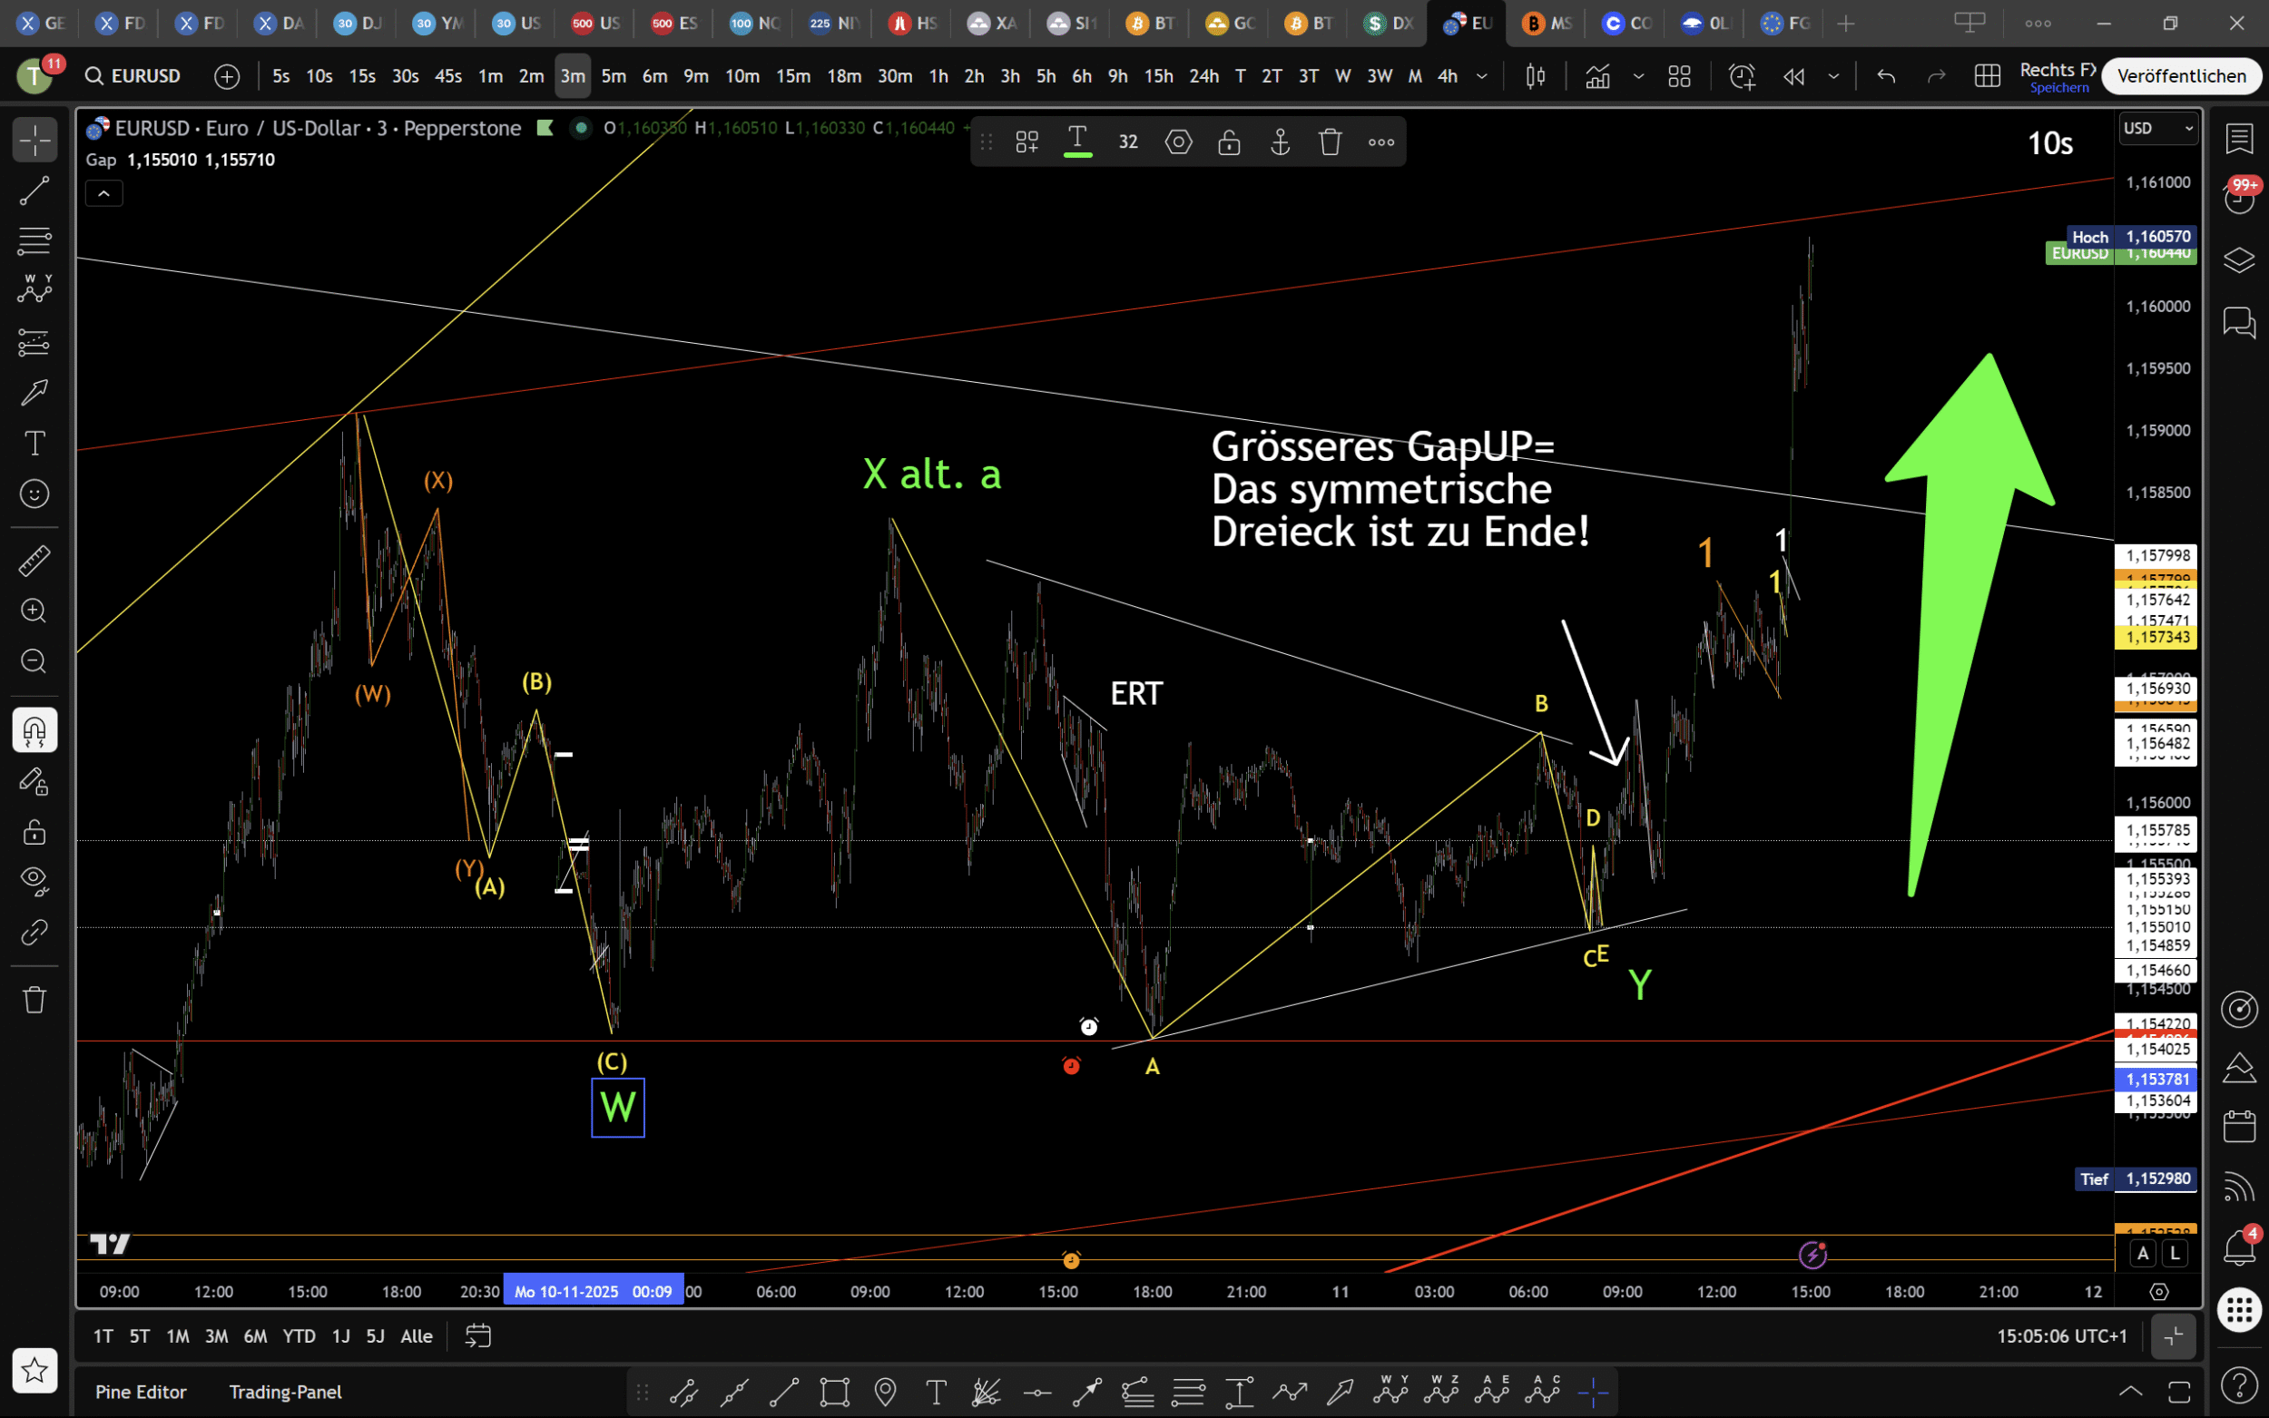2269x1418 pixels.
Task: Switch to the 5m timeframe
Action: pos(614,76)
